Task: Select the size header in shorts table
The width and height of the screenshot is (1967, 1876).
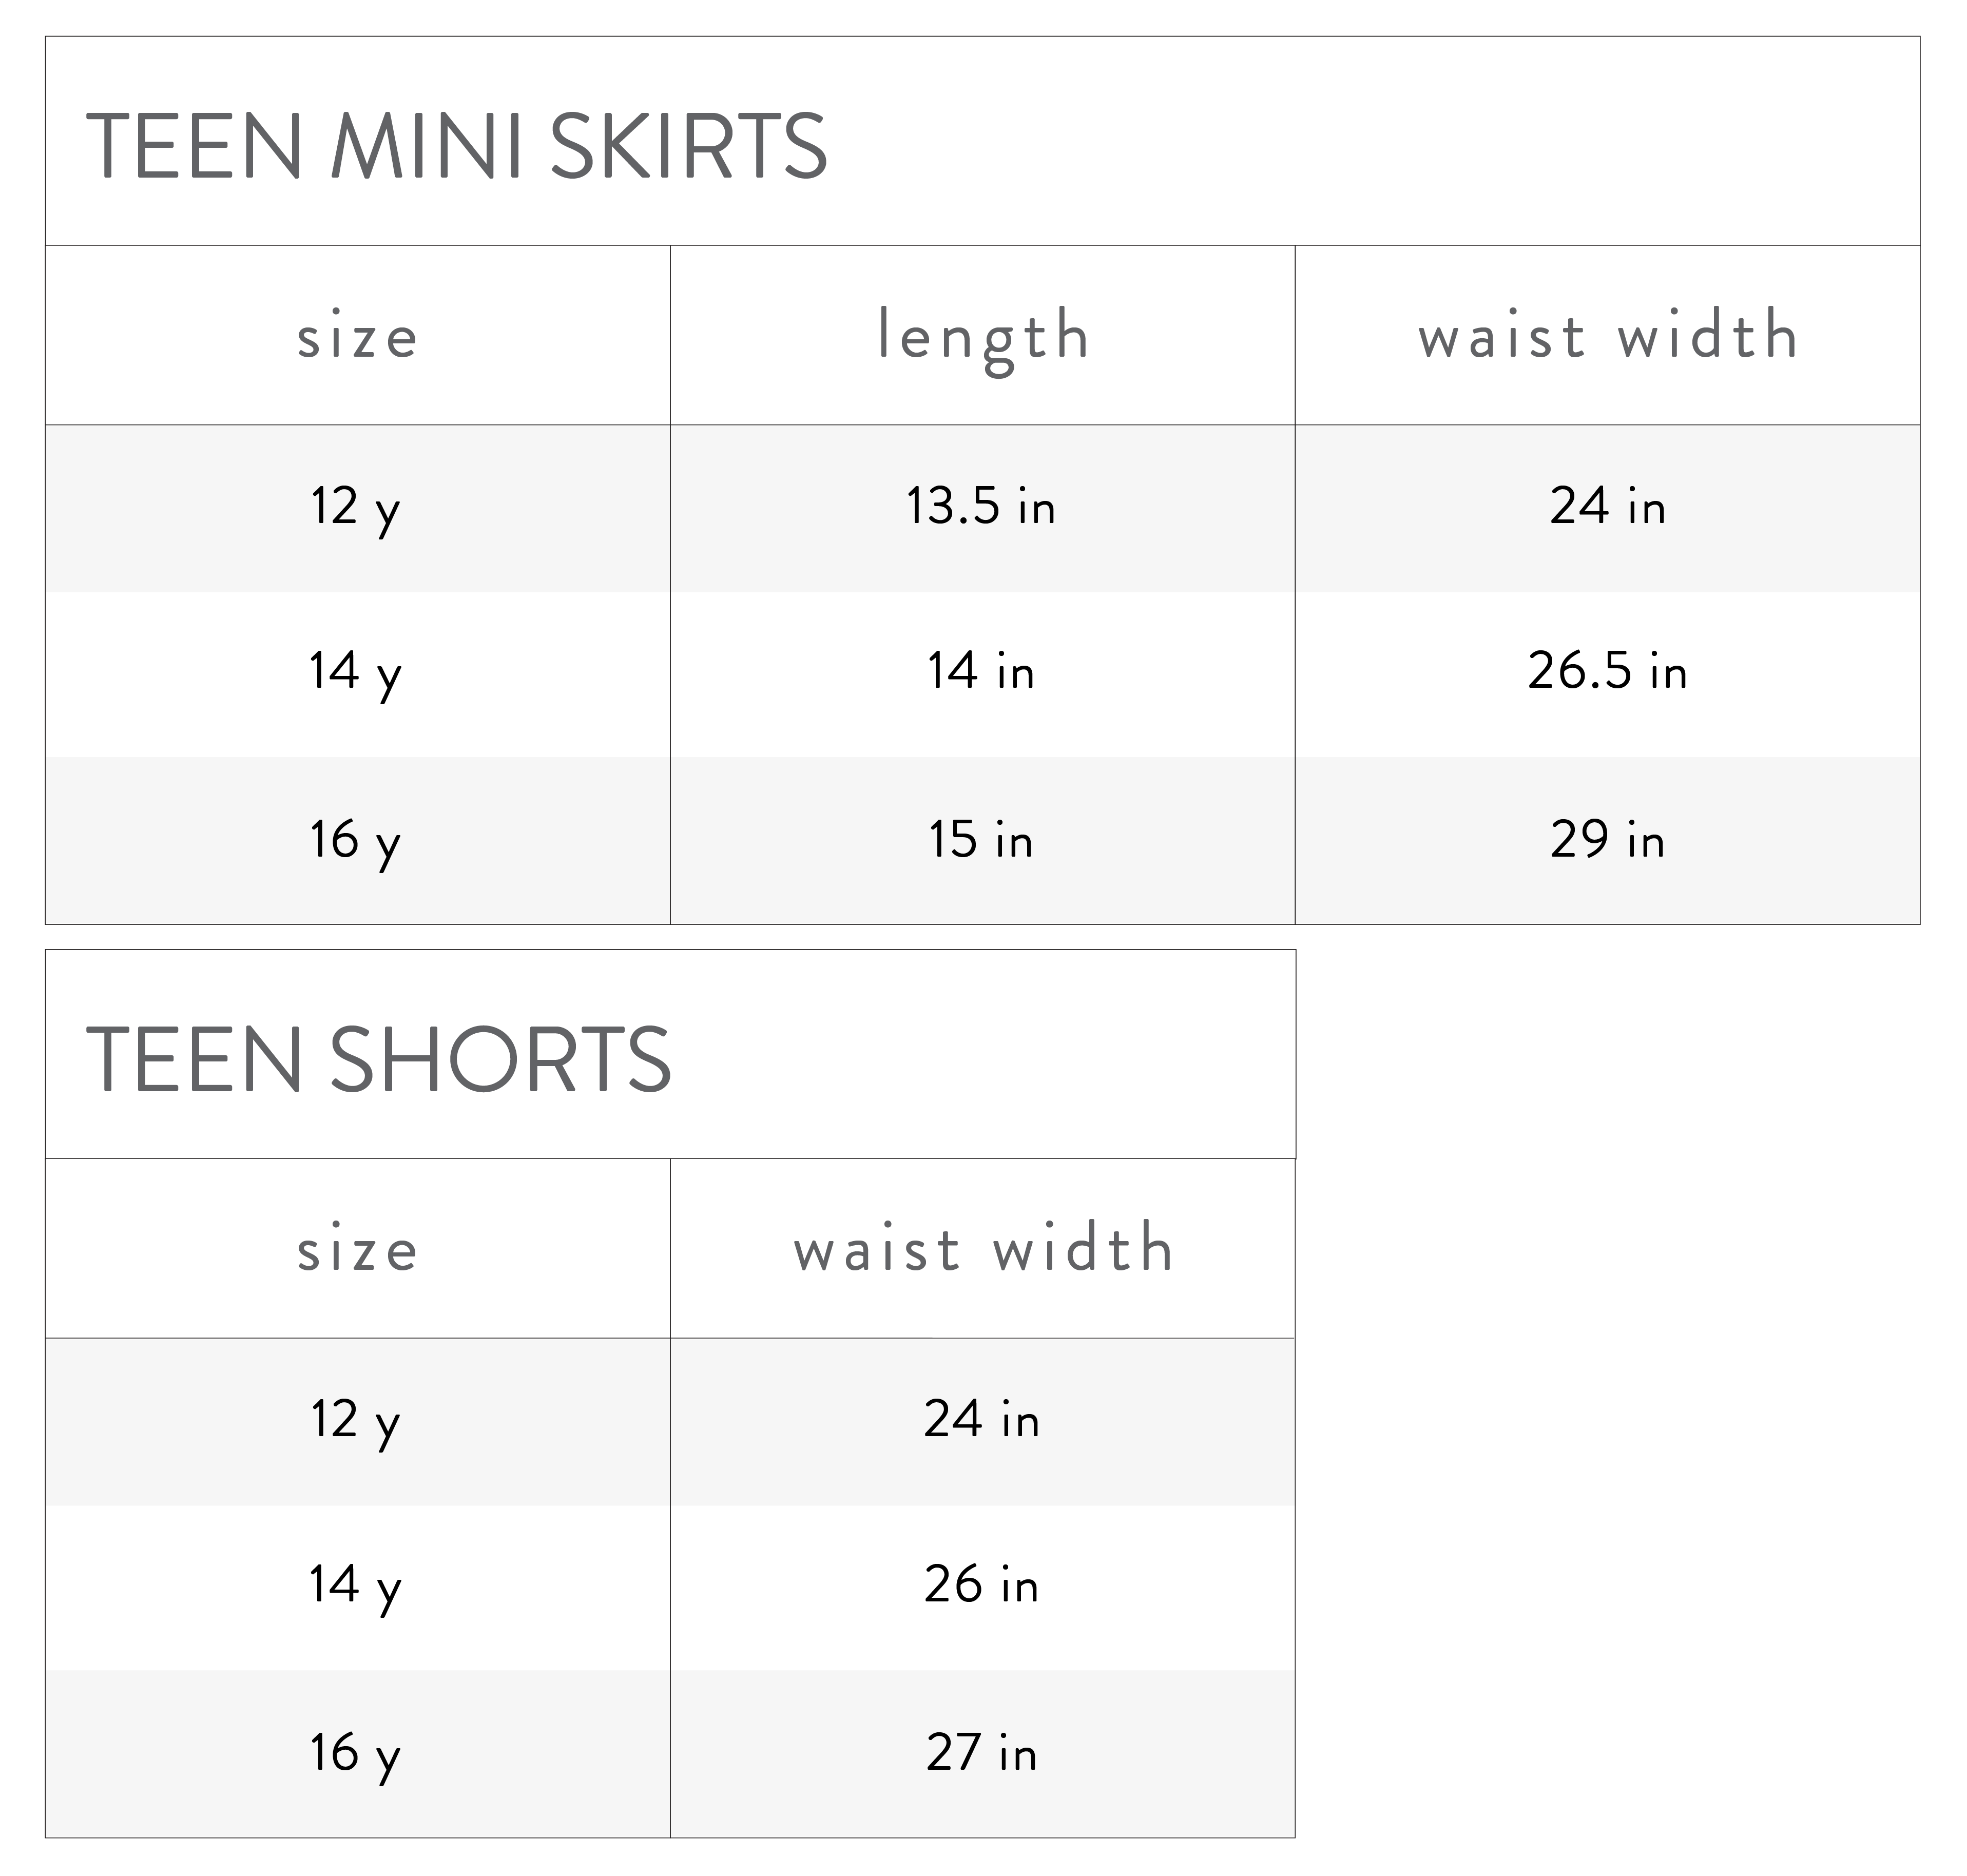Action: [x=357, y=1250]
